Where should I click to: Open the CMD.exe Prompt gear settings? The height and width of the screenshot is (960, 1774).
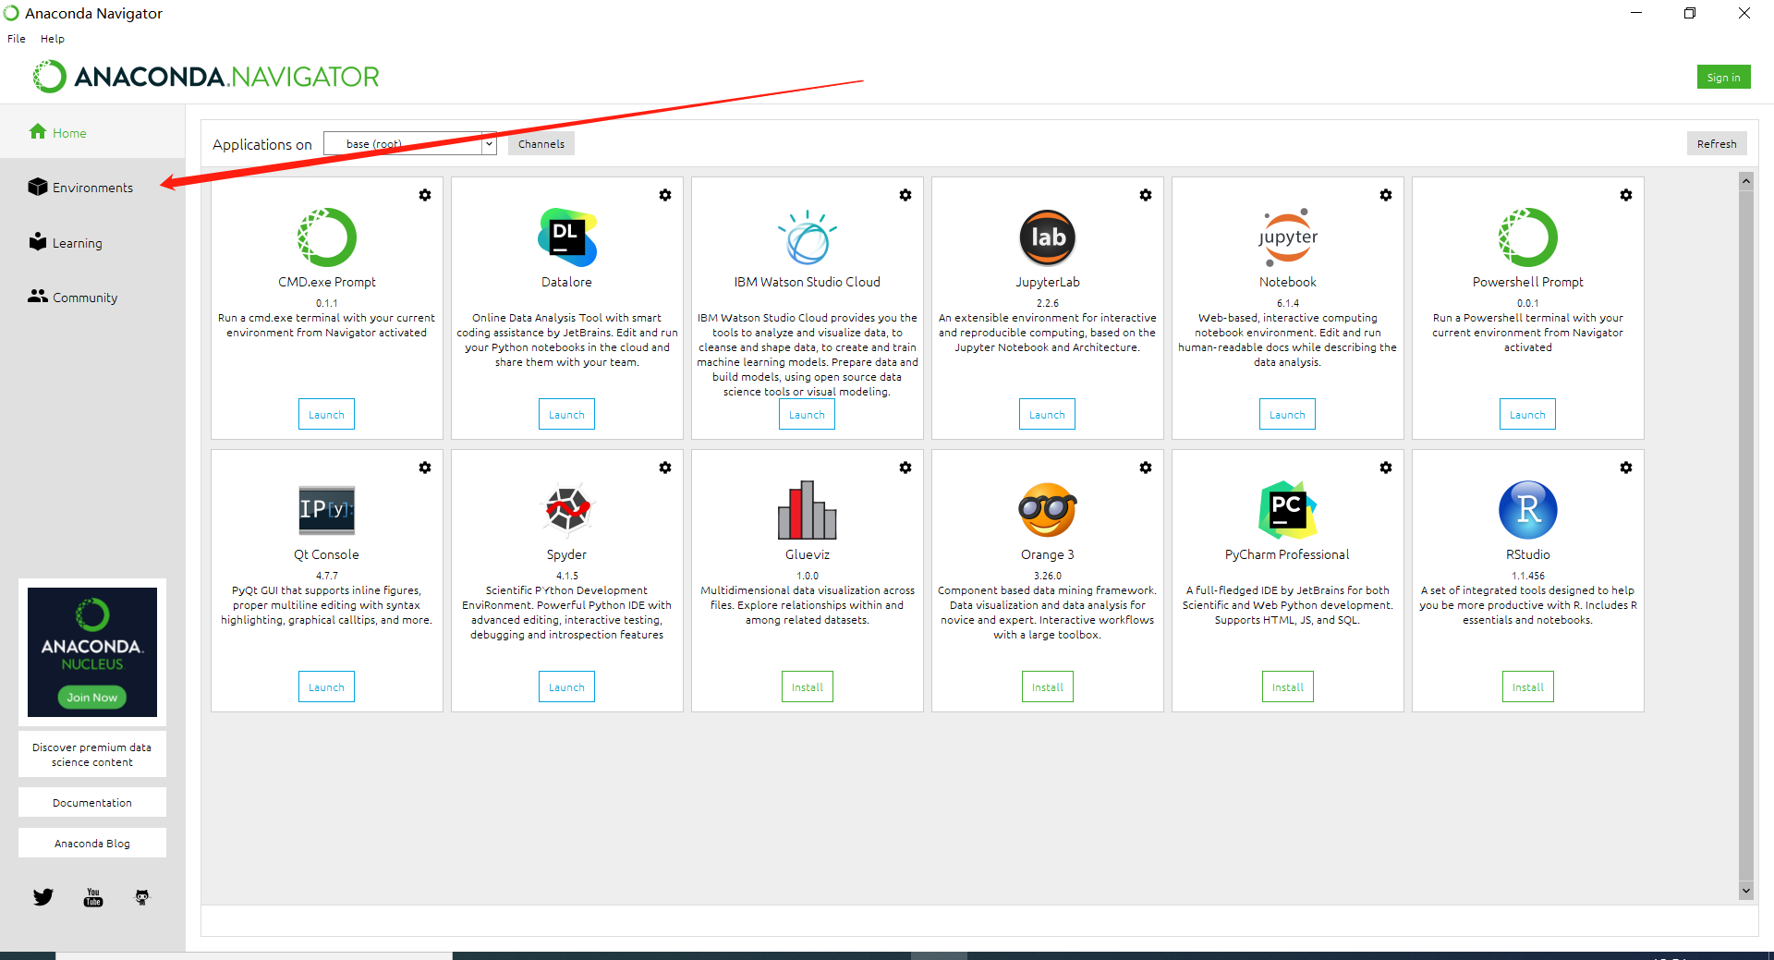[x=425, y=195]
